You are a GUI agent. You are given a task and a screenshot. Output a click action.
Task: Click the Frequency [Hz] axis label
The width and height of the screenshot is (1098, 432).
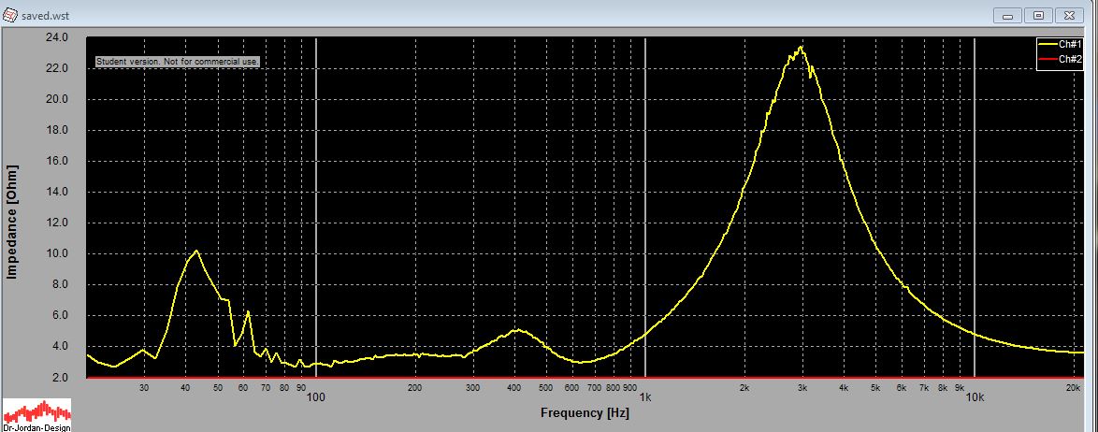[x=585, y=413]
